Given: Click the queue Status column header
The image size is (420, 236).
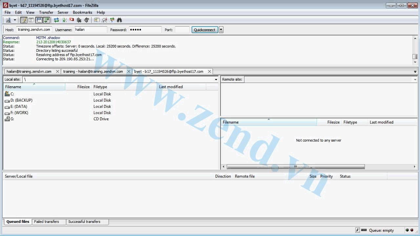Looking at the screenshot, I should (363, 176).
